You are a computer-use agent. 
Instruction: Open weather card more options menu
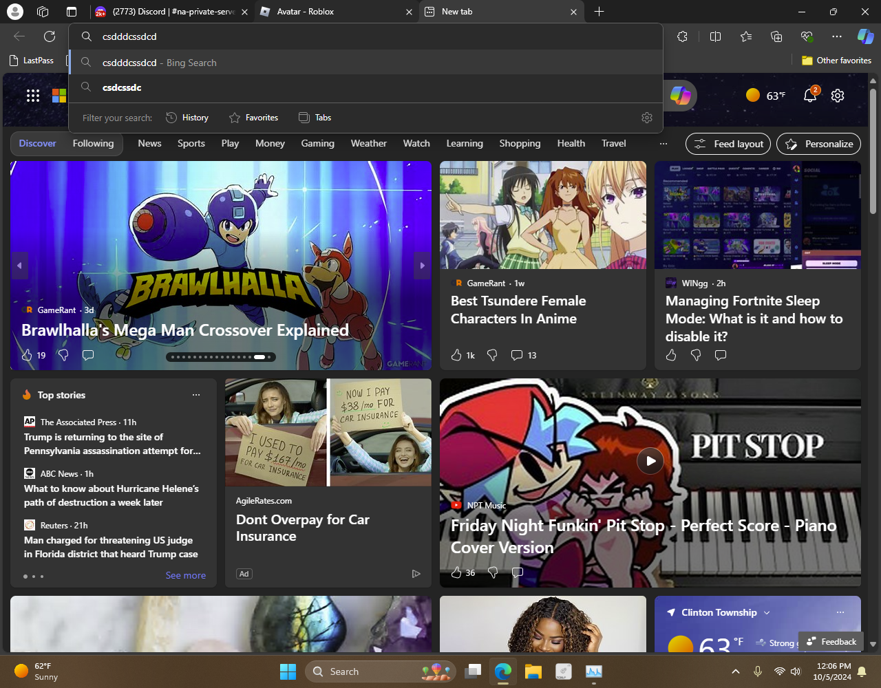(x=840, y=612)
